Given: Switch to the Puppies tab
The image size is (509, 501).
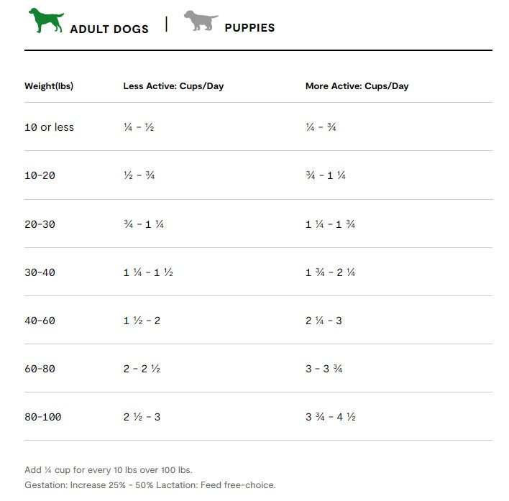Looking at the screenshot, I should pyautogui.click(x=249, y=28).
